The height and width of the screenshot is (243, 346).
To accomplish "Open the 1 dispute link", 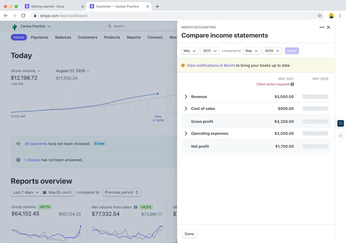I will coord(32,160).
